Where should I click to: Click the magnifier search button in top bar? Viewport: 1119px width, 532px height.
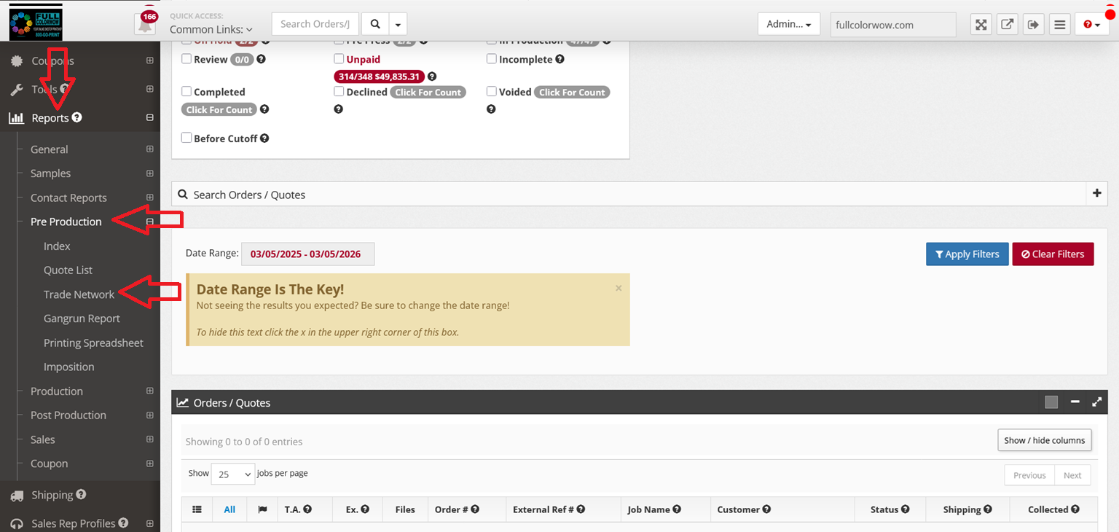pyautogui.click(x=375, y=24)
